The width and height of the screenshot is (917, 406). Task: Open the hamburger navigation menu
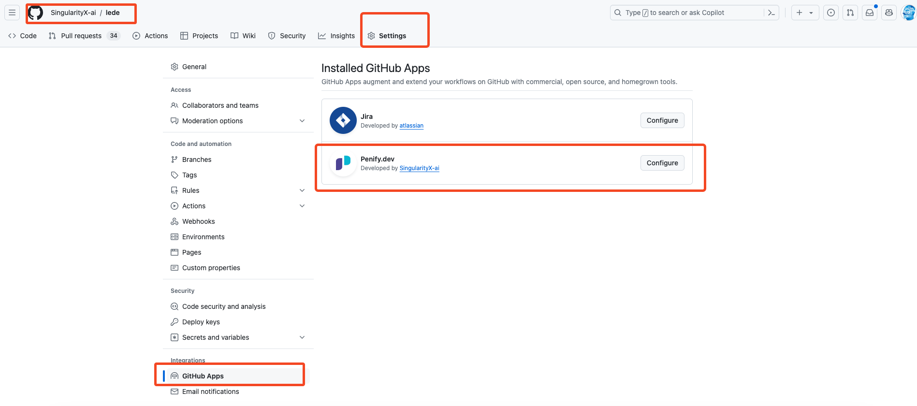point(12,13)
